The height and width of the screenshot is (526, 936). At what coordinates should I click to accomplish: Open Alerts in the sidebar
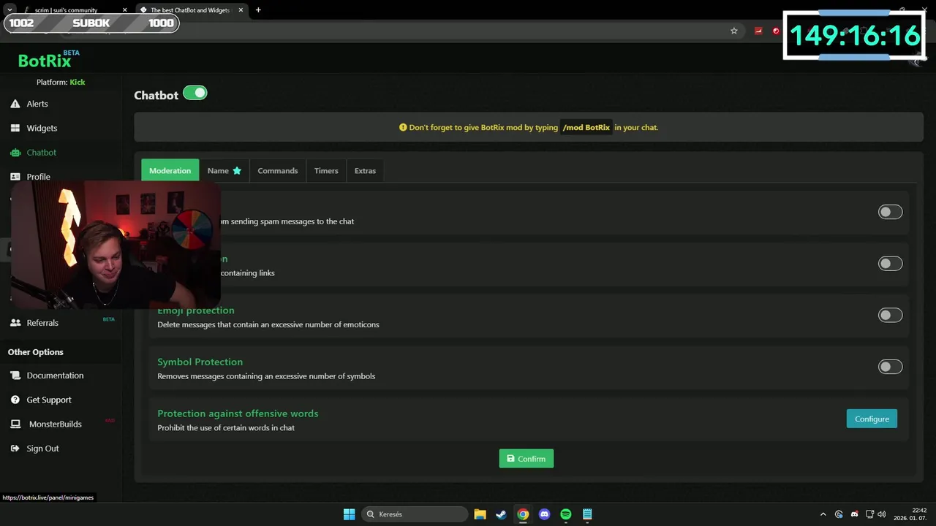point(37,104)
